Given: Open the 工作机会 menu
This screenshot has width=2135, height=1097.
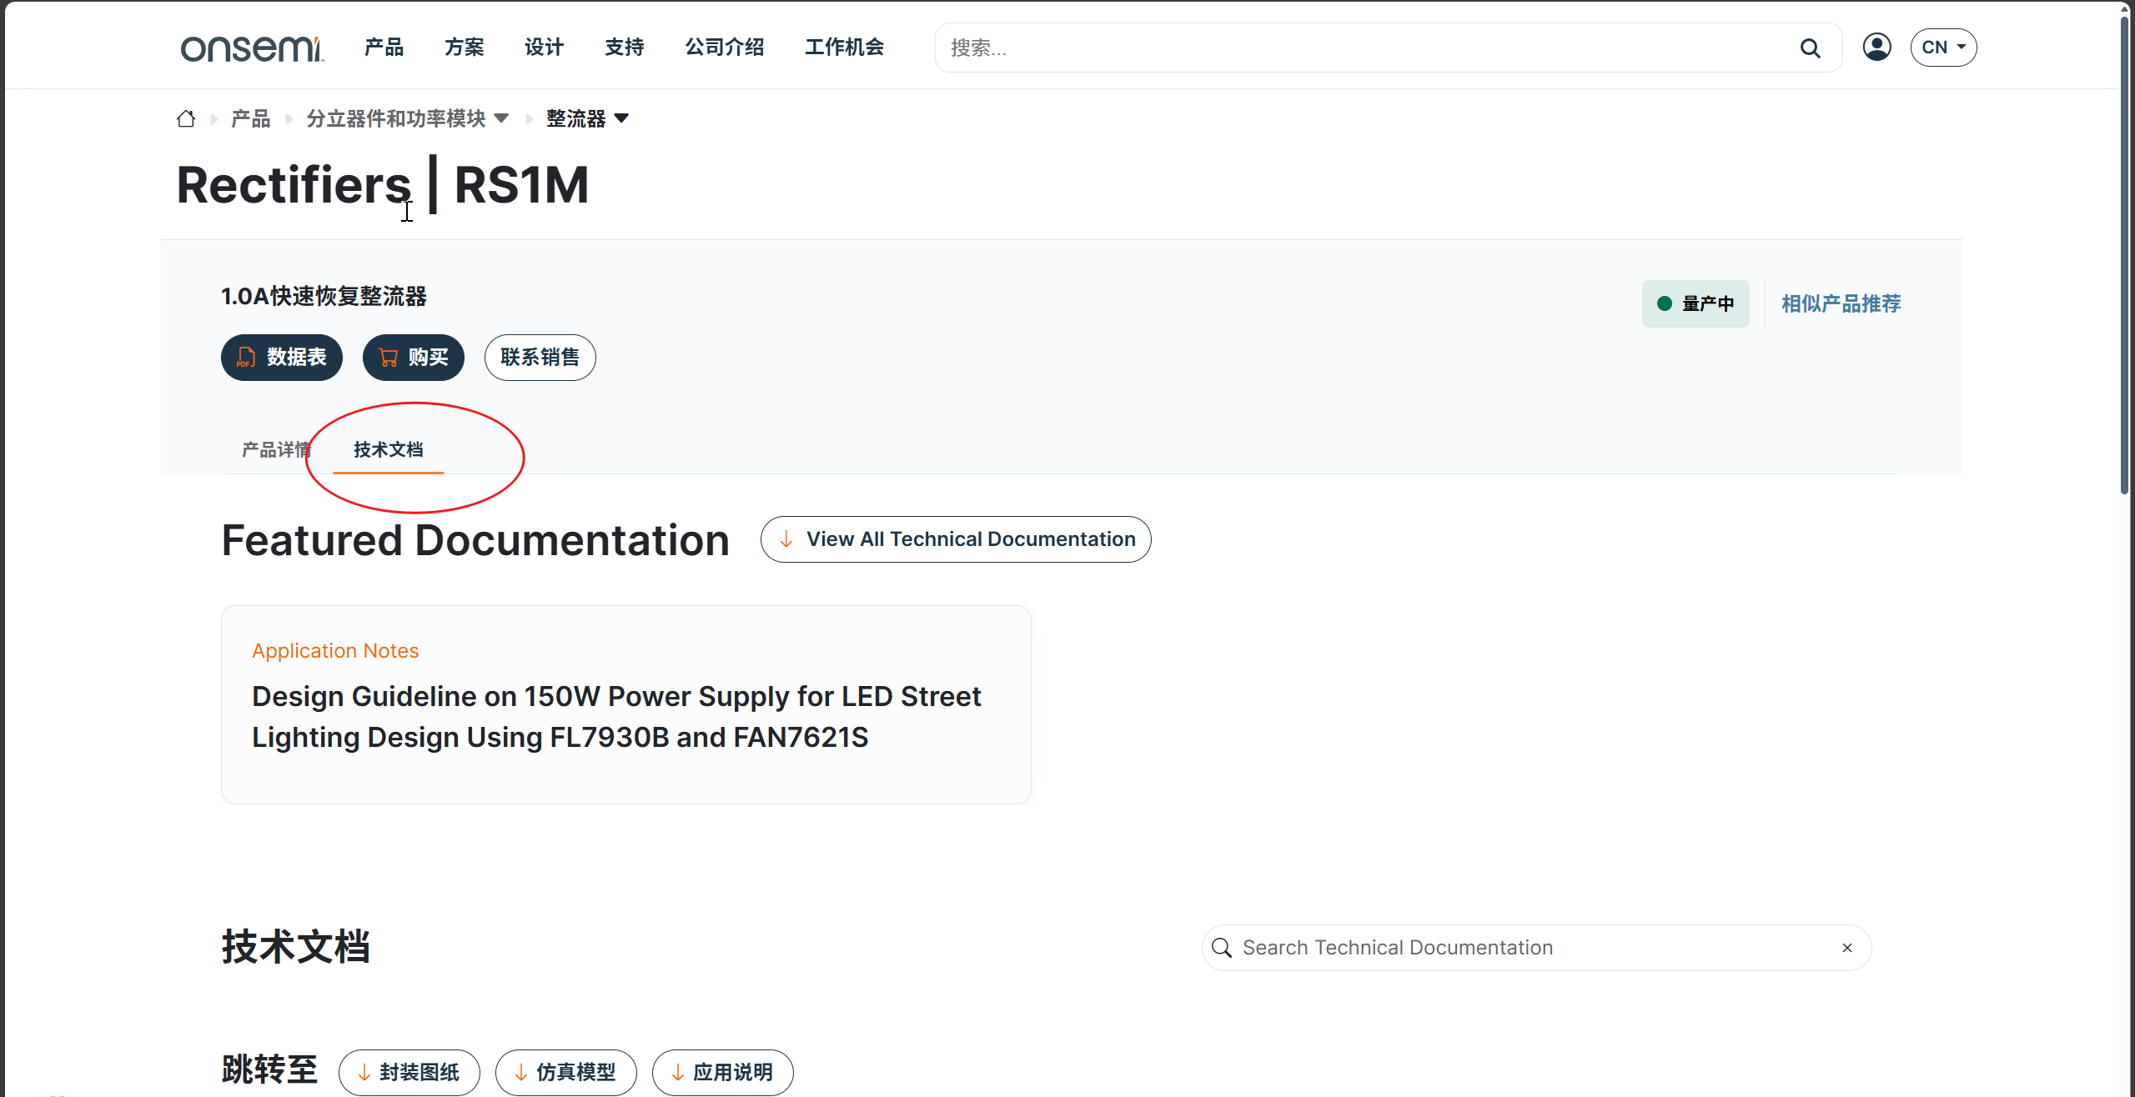Looking at the screenshot, I should pyautogui.click(x=845, y=48).
